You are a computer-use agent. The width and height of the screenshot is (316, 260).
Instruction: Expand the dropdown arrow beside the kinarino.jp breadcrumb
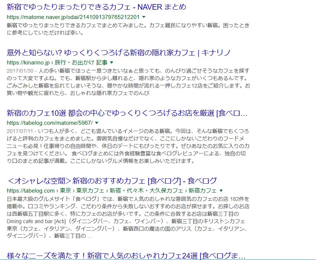click(111, 63)
